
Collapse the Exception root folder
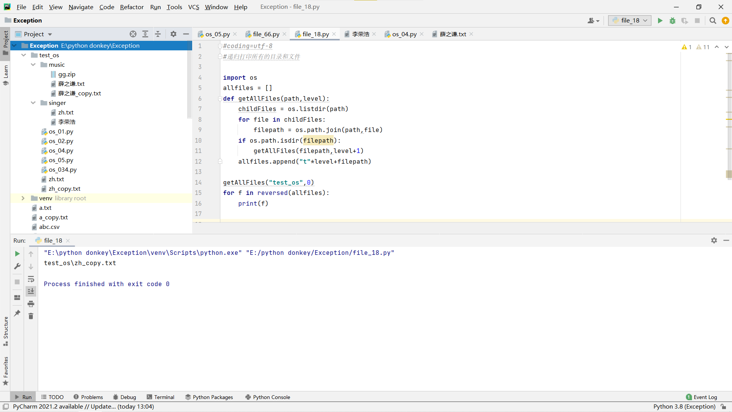click(x=14, y=45)
